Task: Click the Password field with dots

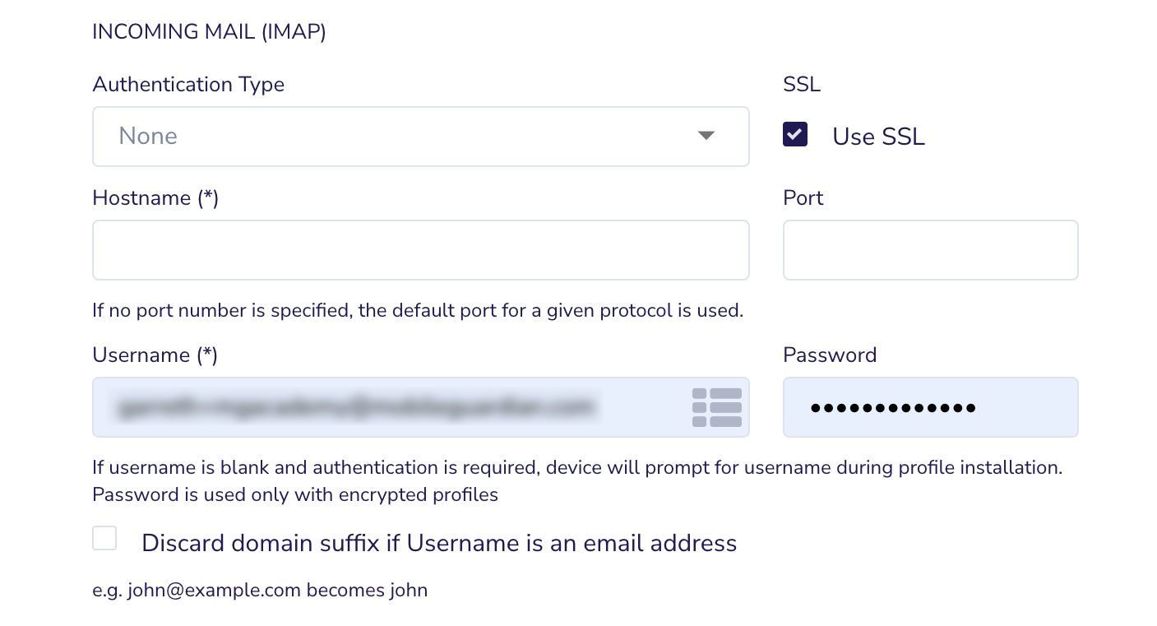Action: click(x=930, y=407)
